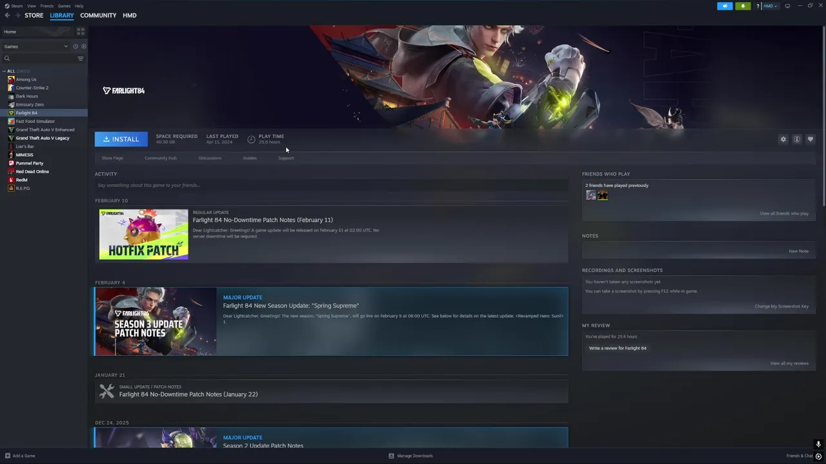
Task: Select Grand Theft Auto V Enhanced
Action: pos(44,130)
